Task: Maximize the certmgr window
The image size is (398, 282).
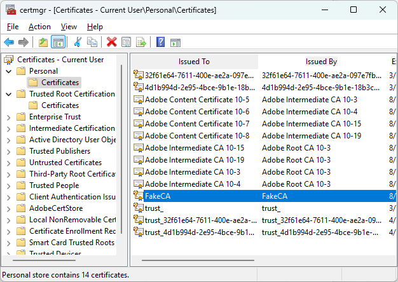Action: click(x=353, y=10)
